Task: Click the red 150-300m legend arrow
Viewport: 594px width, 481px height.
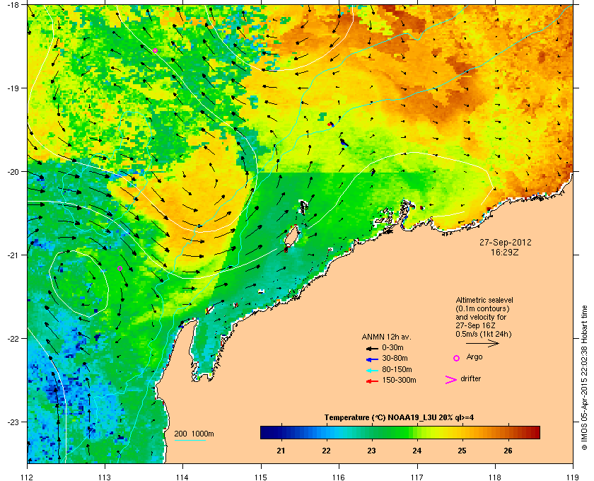Action: [x=372, y=381]
